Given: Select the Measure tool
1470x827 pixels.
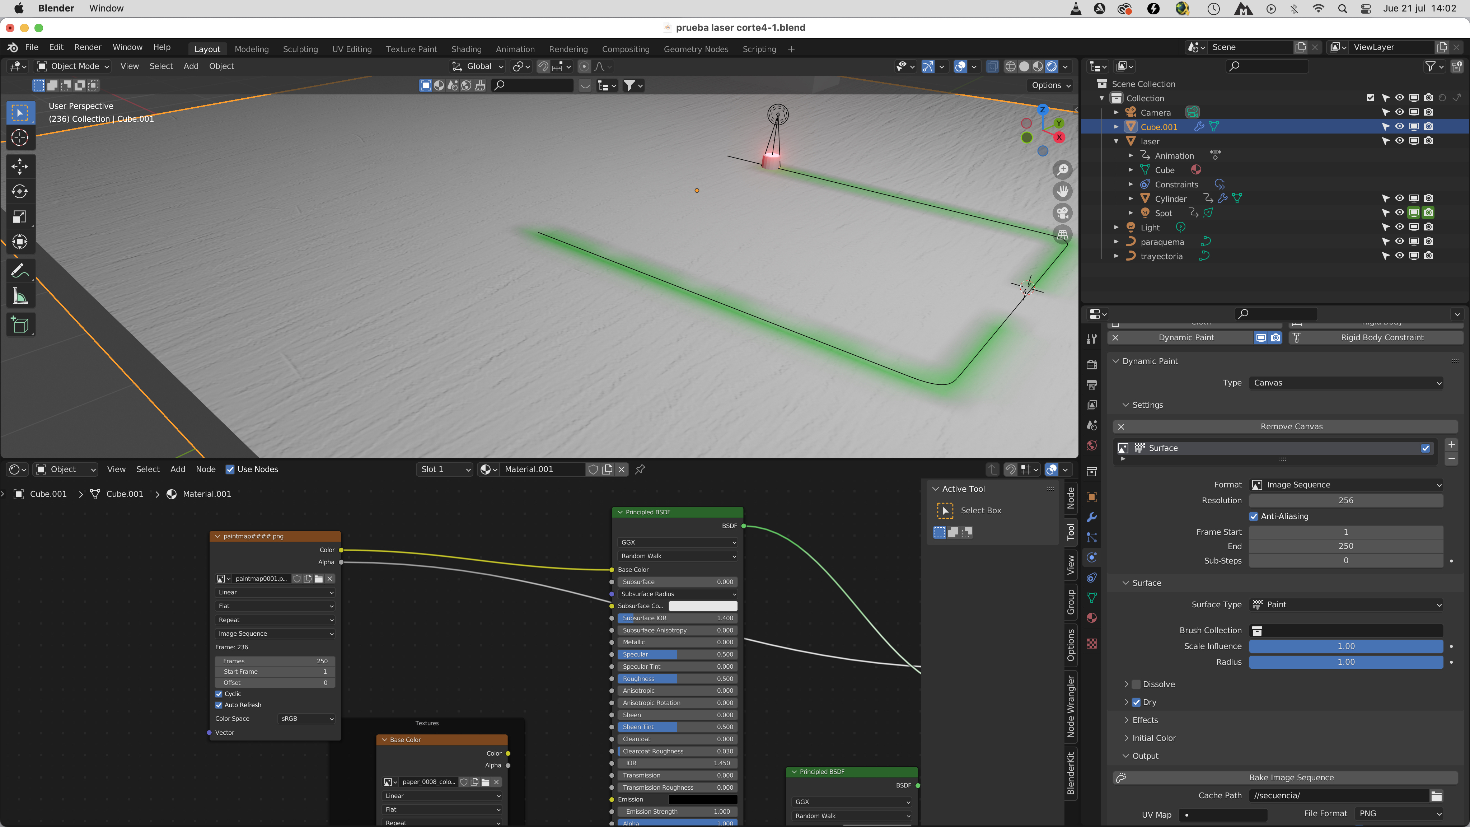Looking at the screenshot, I should 20,296.
